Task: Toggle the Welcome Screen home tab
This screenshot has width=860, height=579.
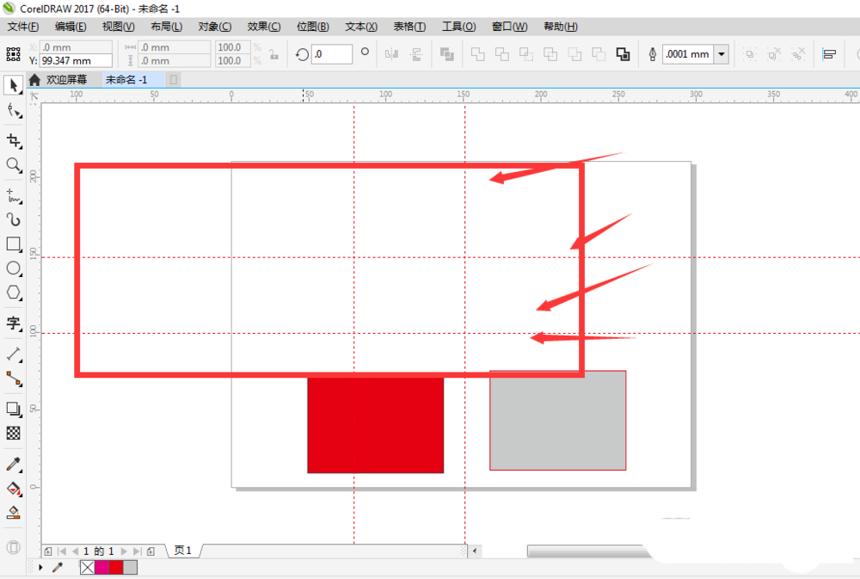Action: 60,79
